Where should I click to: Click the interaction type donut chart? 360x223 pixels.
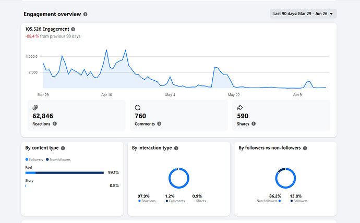[179, 178]
